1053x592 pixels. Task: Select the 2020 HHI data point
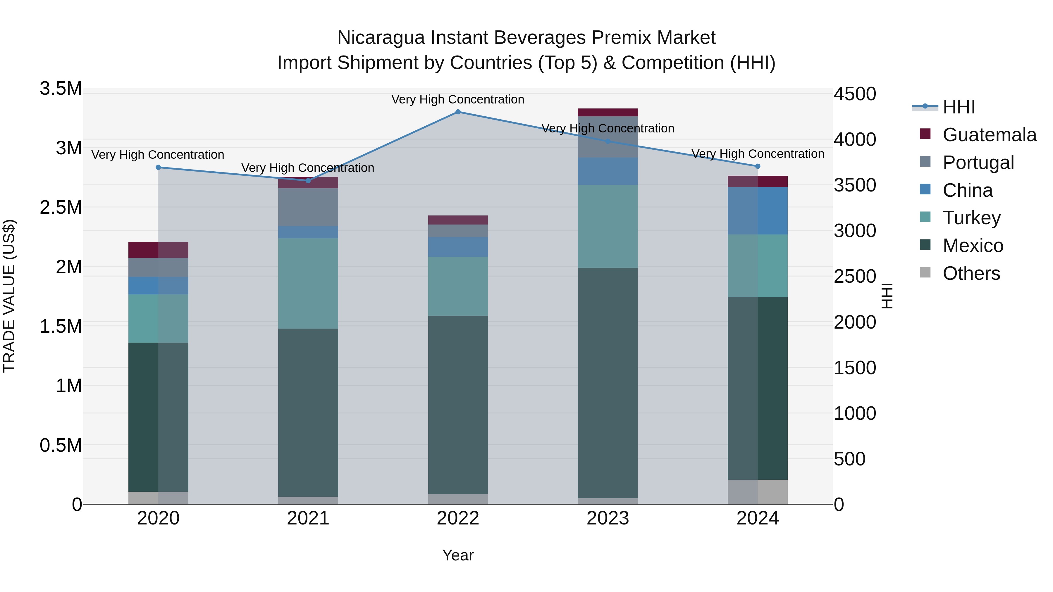point(159,168)
